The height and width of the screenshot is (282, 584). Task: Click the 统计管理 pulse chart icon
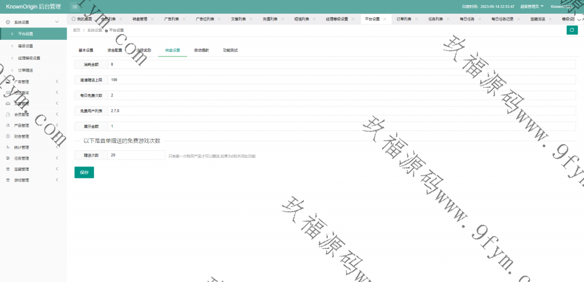(x=8, y=147)
